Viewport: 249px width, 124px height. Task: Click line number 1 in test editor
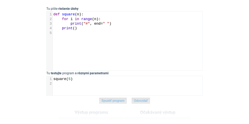50,79
